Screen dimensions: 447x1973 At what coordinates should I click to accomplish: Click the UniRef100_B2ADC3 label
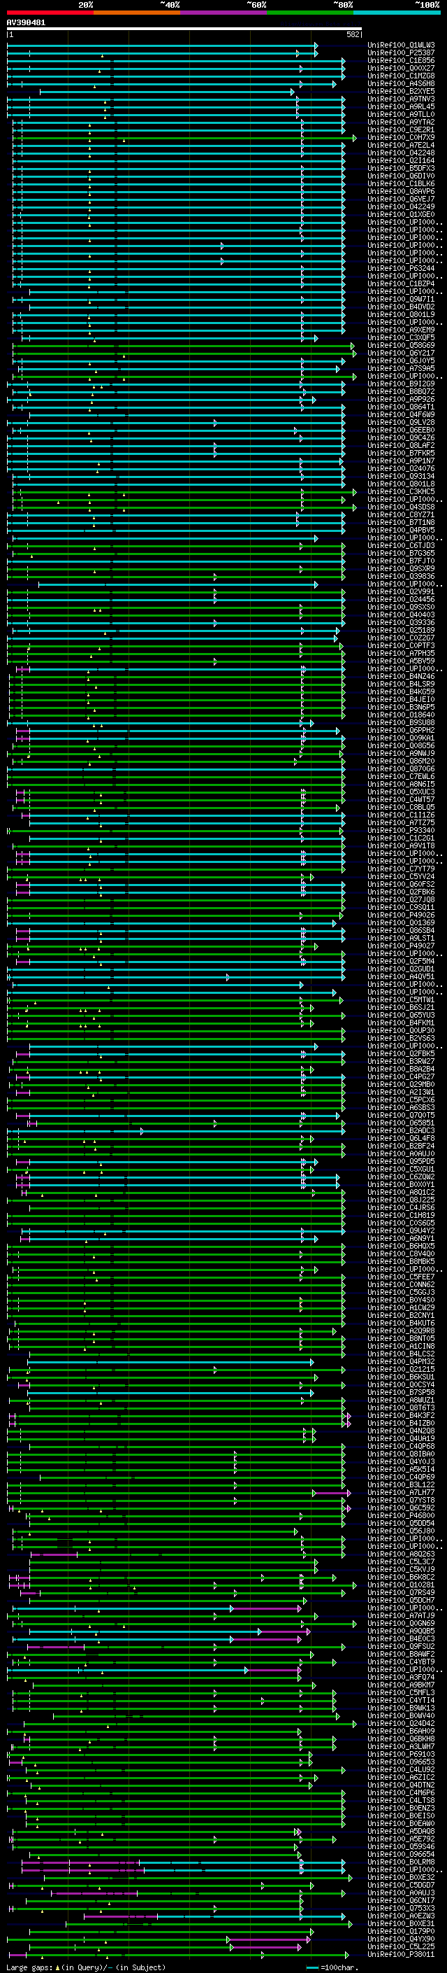pos(401,1130)
